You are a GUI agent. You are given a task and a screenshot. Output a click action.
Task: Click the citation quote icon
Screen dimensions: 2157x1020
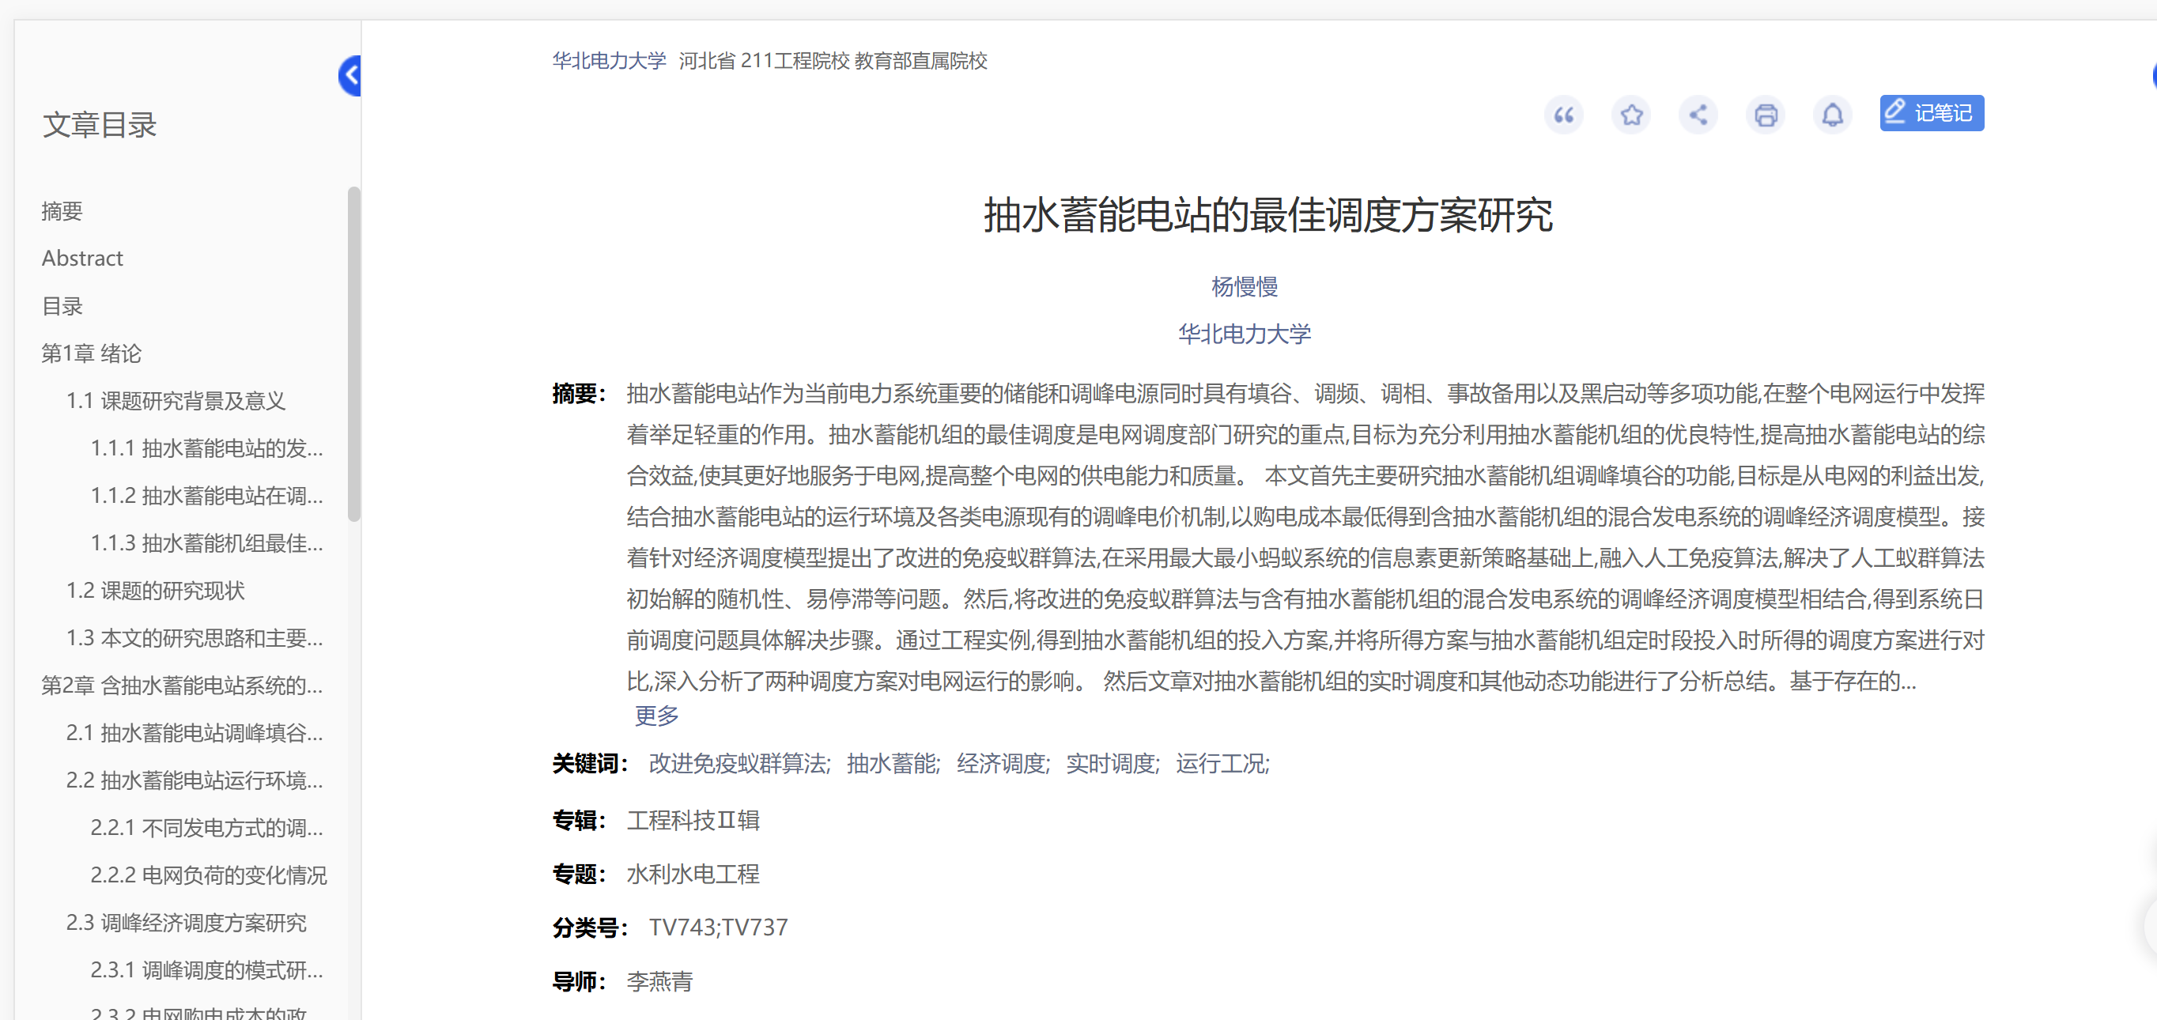[1564, 115]
